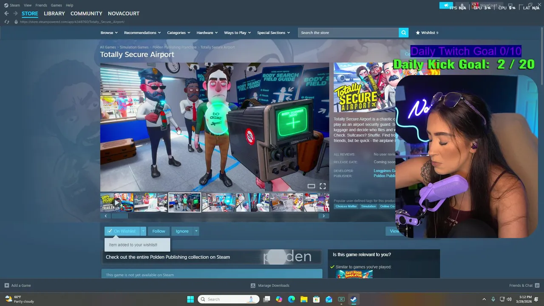
Task: Open File Explorer from the taskbar
Action: click(304, 299)
